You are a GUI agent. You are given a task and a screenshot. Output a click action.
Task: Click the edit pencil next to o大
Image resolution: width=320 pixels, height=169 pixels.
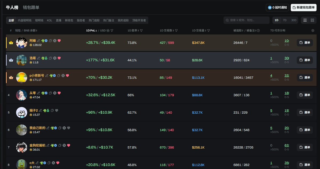coord(37,163)
